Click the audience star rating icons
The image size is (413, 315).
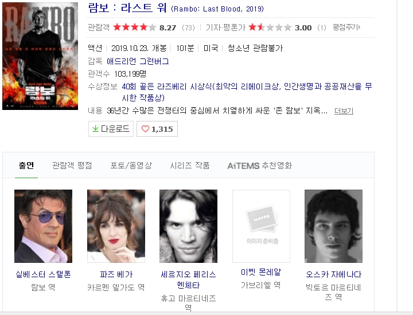(134, 27)
